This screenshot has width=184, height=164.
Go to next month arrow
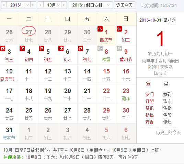coord(64,5)
